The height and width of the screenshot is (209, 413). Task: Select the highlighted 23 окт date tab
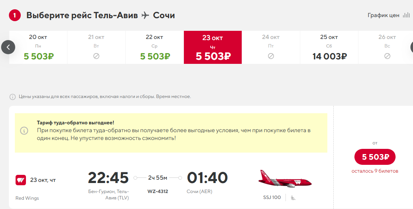click(213, 47)
